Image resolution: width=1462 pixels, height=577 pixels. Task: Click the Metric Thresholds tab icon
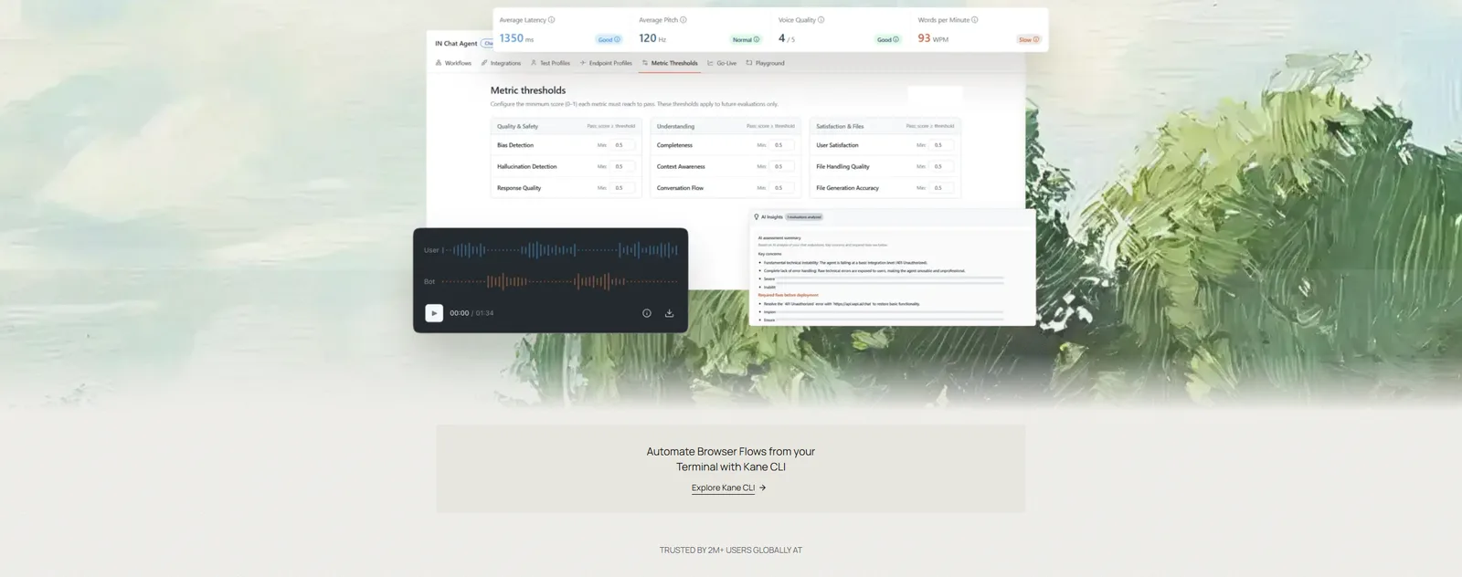(x=645, y=63)
